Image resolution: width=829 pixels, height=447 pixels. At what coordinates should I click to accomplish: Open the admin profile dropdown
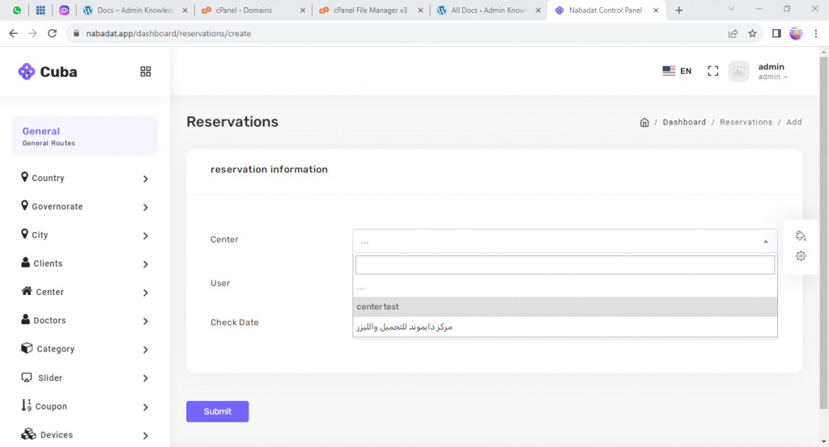pos(772,72)
